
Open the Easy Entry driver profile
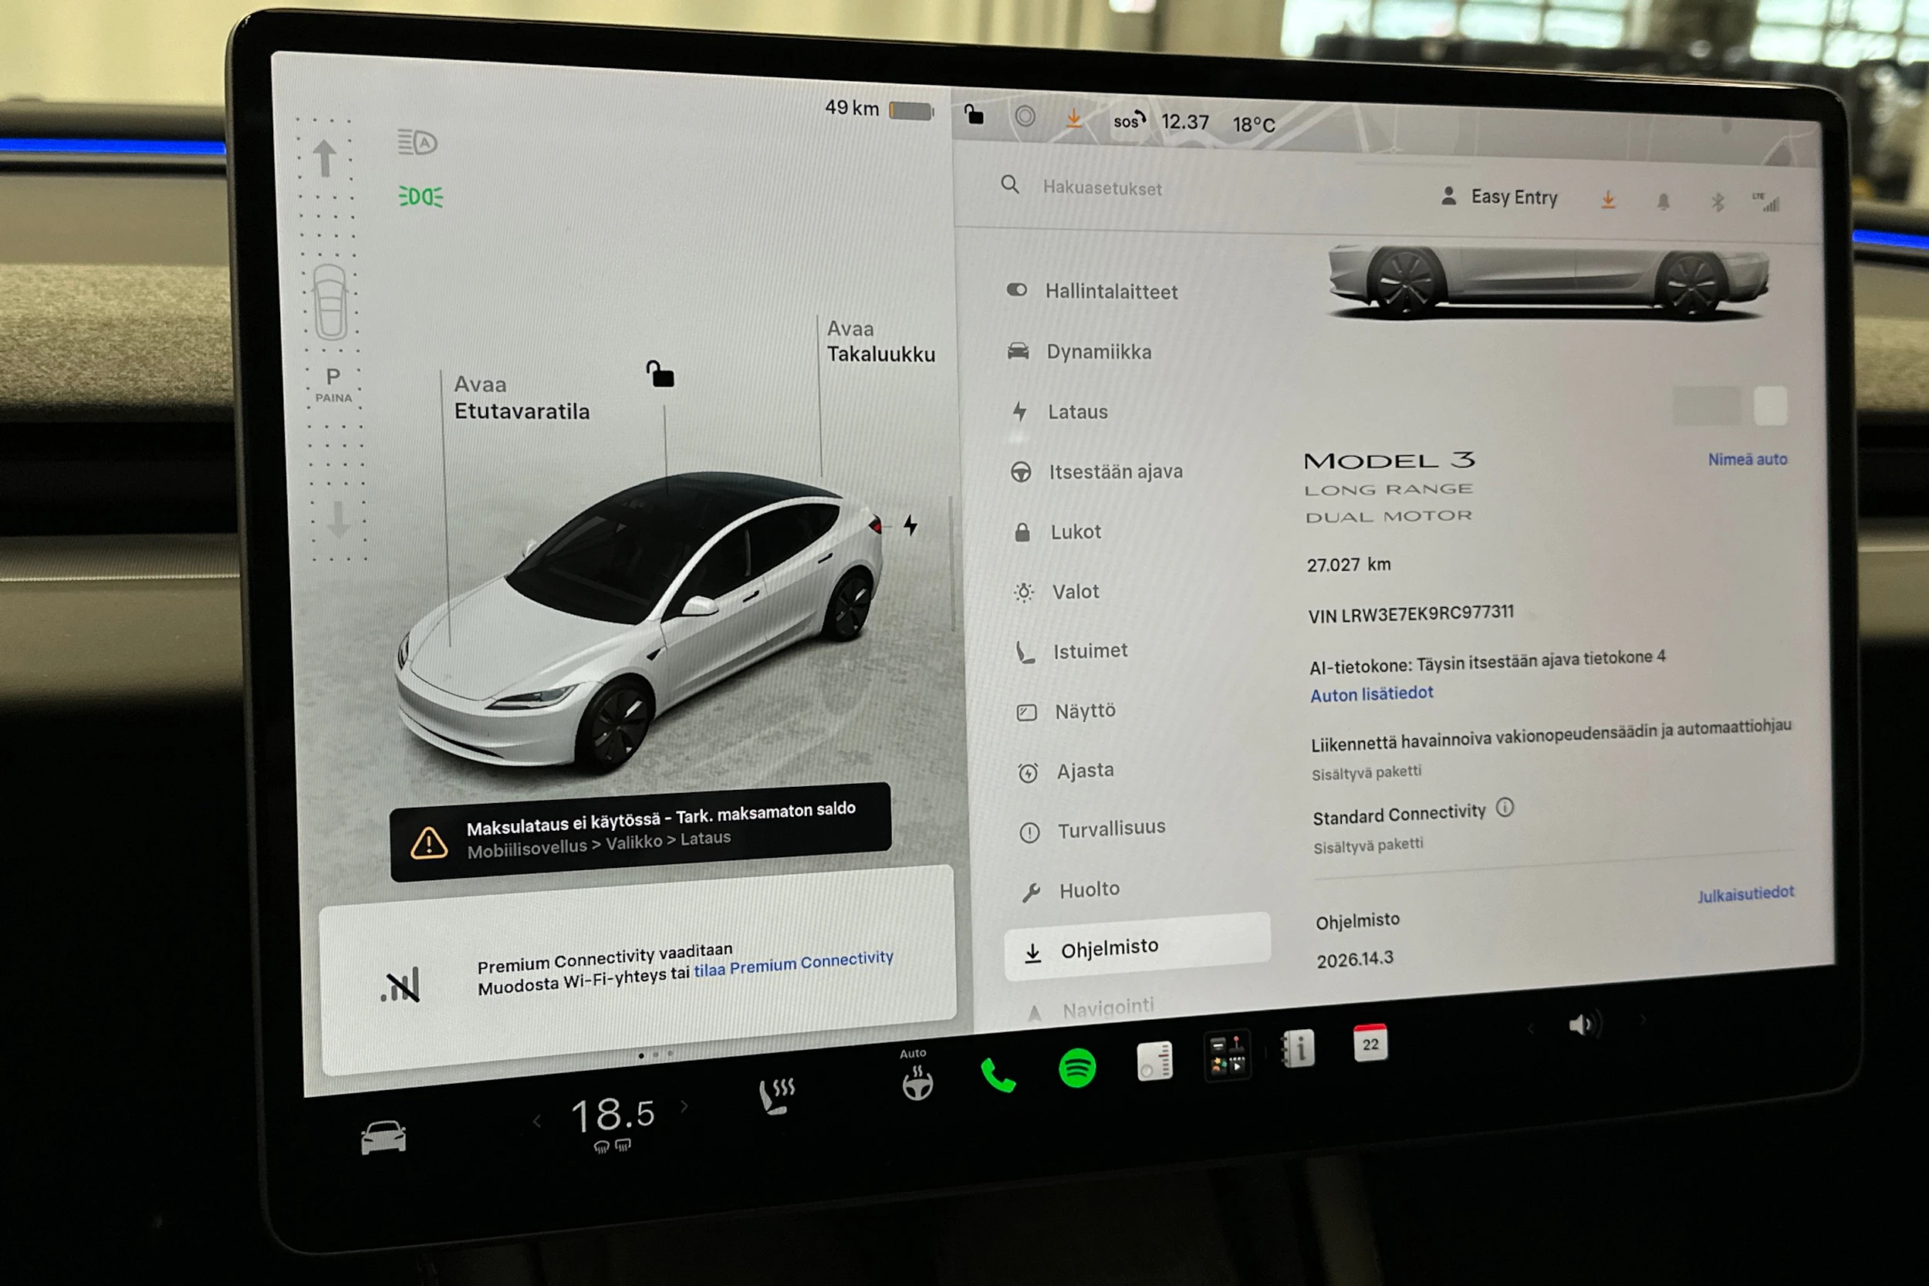click(x=1498, y=197)
